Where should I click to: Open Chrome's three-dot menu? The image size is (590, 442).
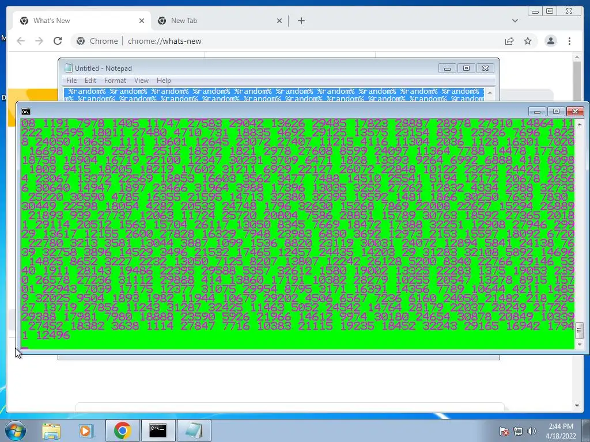pos(569,41)
